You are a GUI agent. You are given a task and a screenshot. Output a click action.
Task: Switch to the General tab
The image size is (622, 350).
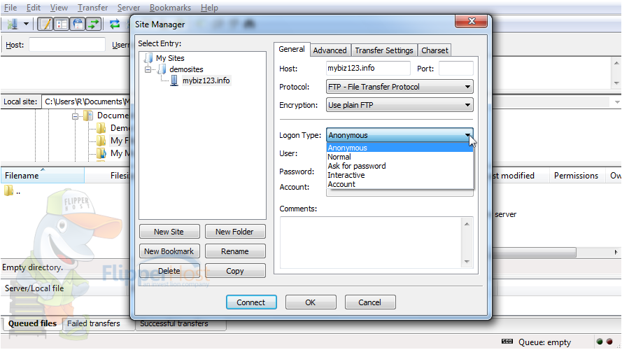(x=292, y=49)
